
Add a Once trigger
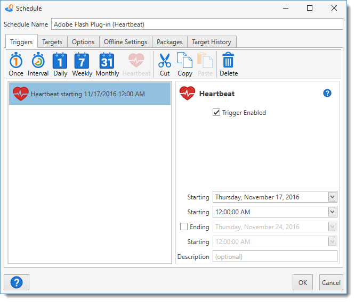(16, 64)
